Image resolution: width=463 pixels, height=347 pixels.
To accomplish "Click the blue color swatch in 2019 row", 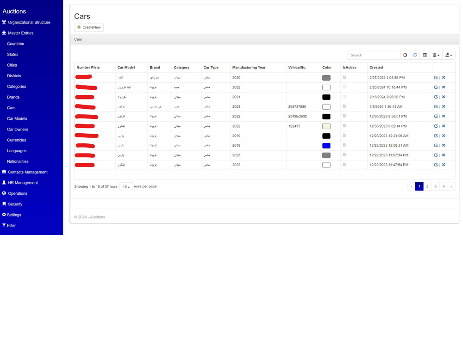I will pyautogui.click(x=326, y=146).
